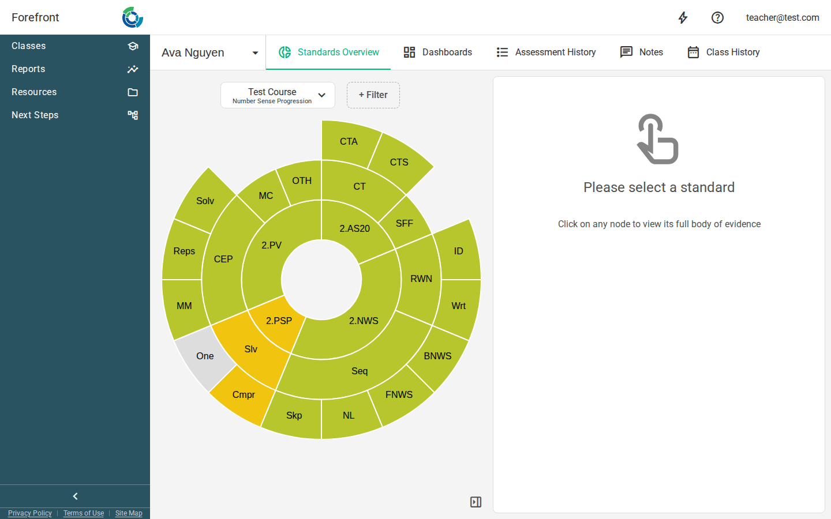The image size is (831, 519).
Task: Select the Solv outer segment
Action: coord(205,201)
